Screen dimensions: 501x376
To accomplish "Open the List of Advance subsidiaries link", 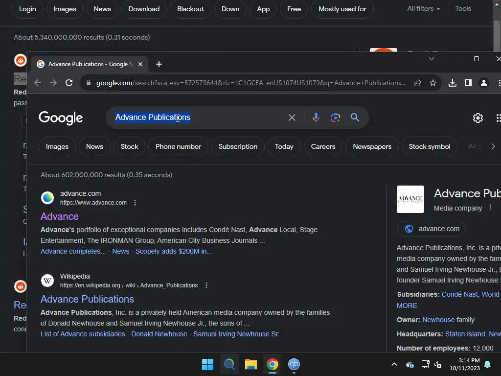I will click(x=83, y=334).
